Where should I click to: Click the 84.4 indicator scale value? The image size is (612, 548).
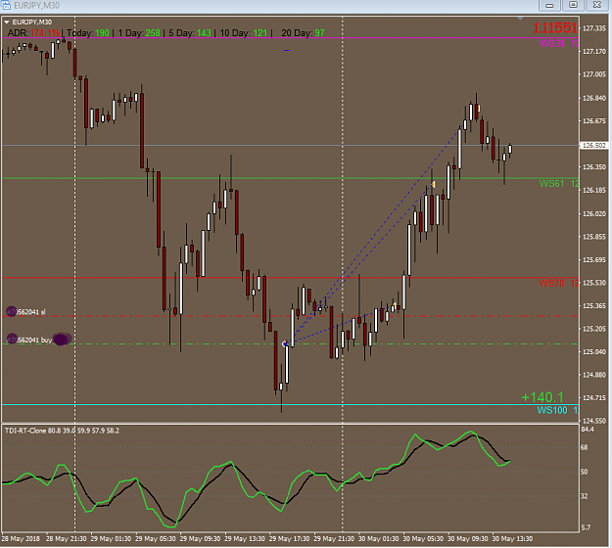[x=588, y=430]
